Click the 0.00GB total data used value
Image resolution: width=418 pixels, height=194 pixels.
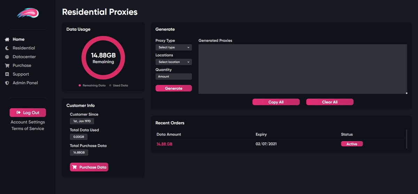click(79, 137)
